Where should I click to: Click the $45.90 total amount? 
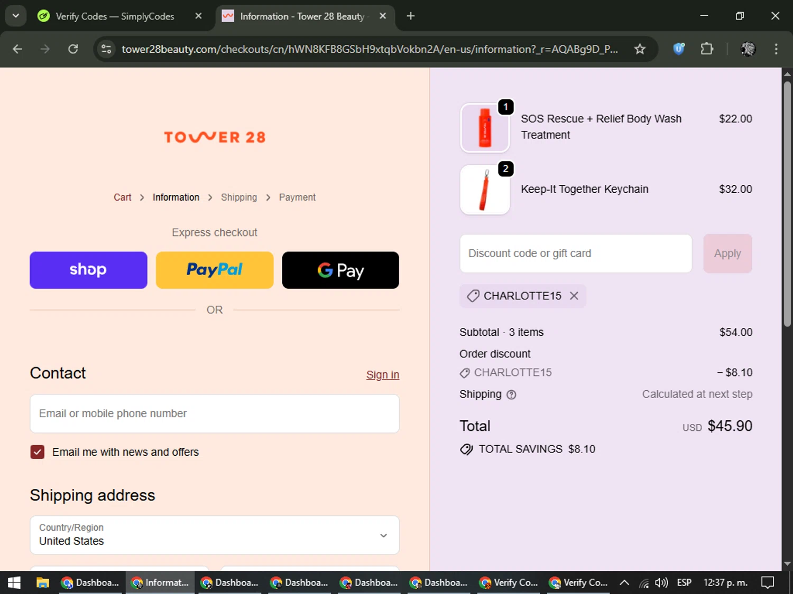[730, 426]
